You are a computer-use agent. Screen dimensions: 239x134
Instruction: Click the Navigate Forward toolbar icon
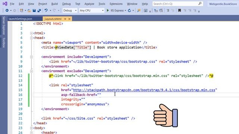click(15, 10)
